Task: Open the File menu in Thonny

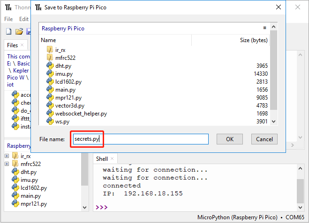Action: [x=8, y=19]
